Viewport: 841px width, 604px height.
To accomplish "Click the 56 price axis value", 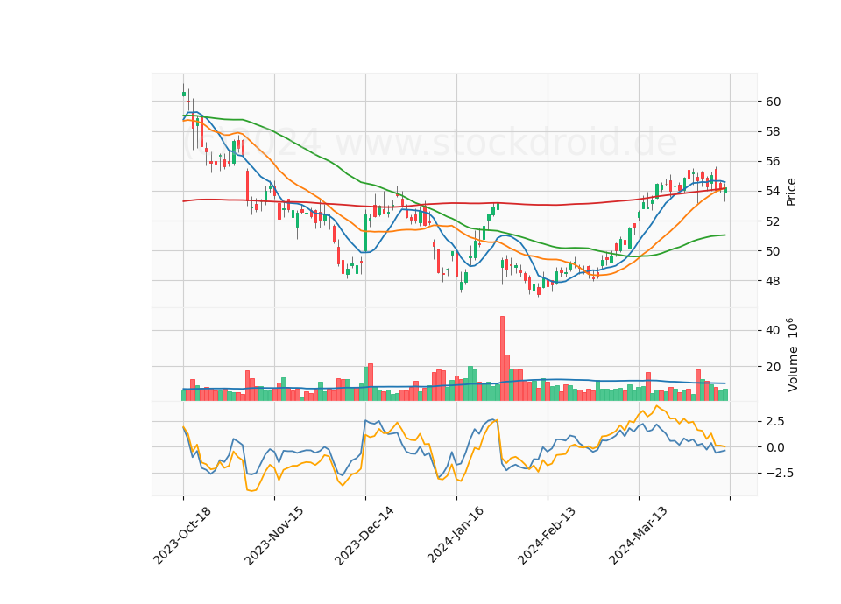I will tap(773, 161).
